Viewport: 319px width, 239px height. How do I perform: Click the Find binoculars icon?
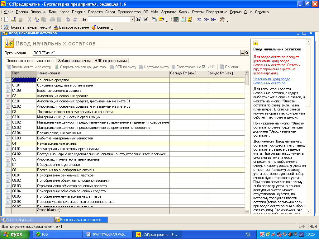84,20
